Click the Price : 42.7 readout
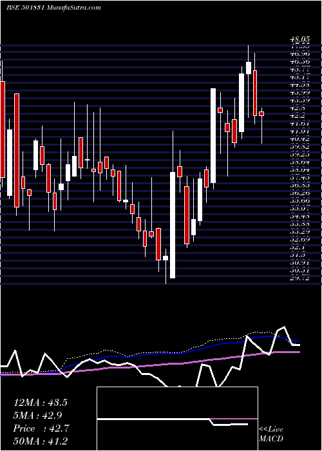 41,428
